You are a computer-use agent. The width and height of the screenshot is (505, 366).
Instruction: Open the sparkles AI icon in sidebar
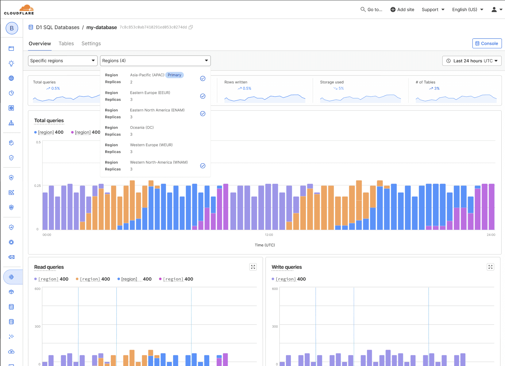click(x=11, y=337)
